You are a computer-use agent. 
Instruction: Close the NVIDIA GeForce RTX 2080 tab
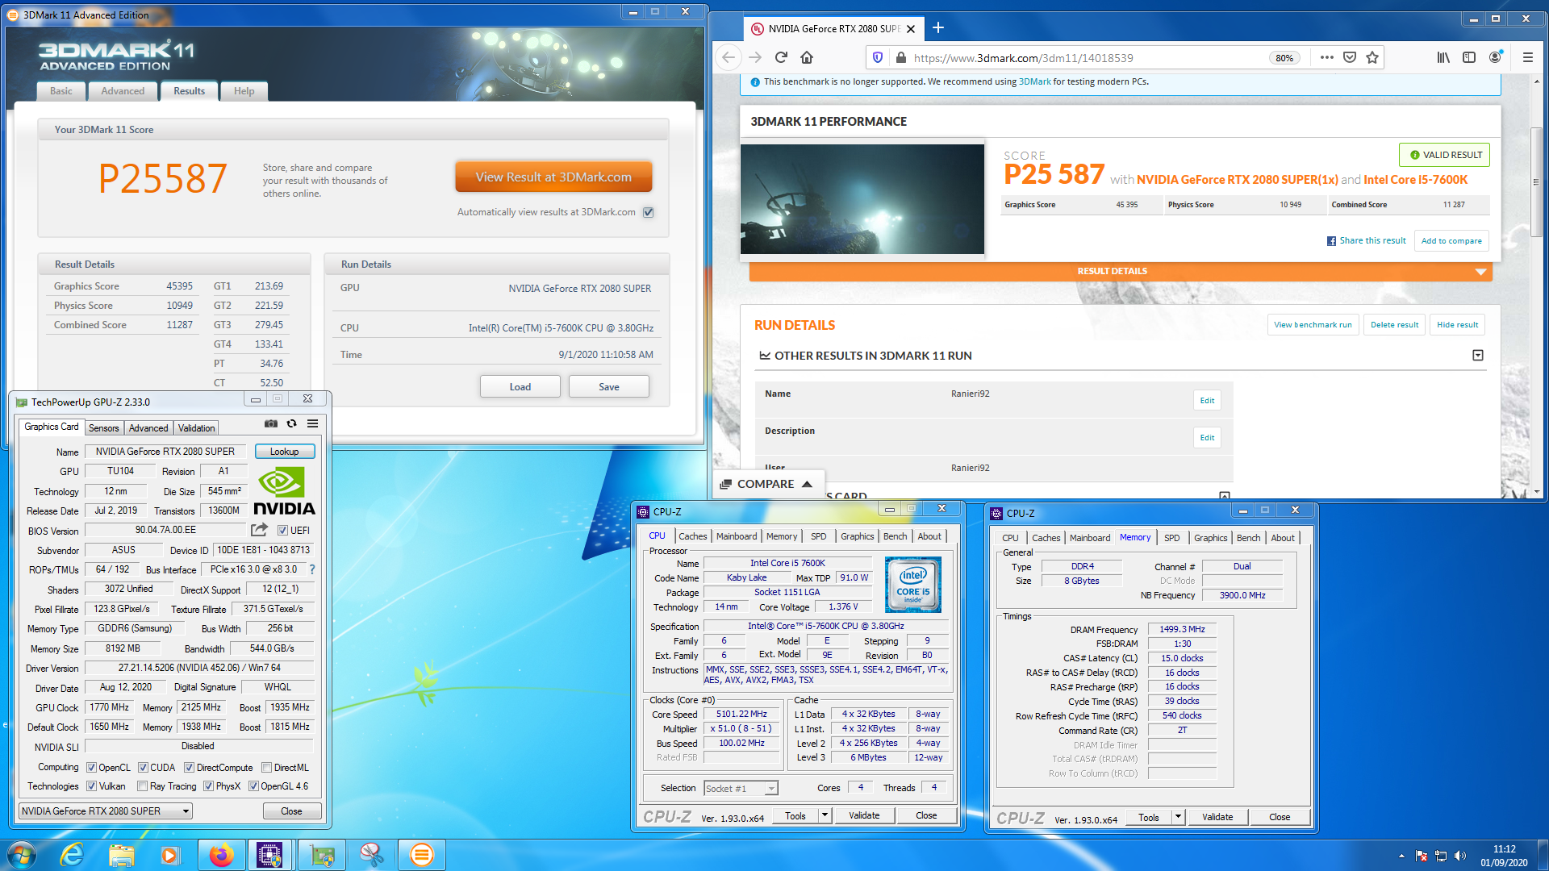[x=911, y=29]
